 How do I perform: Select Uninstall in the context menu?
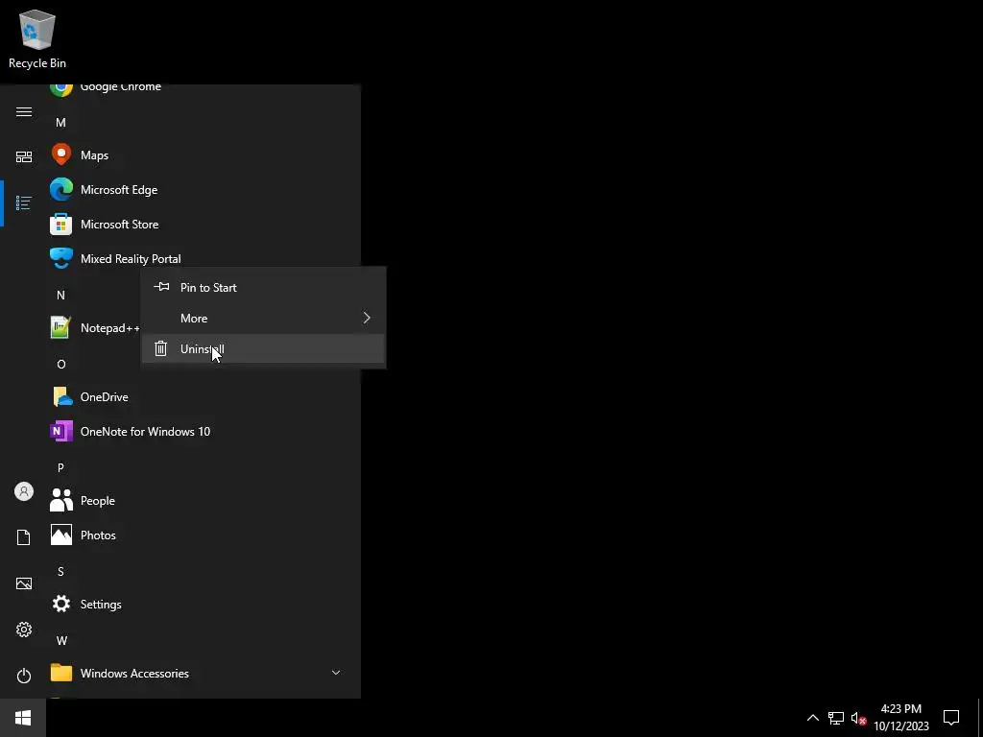click(x=263, y=348)
